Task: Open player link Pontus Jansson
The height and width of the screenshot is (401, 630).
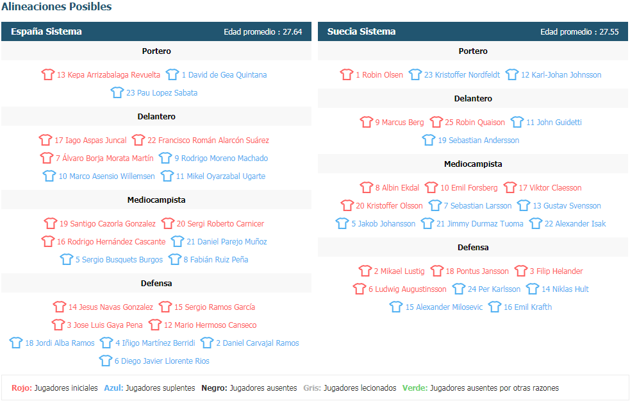Action: coord(477,271)
